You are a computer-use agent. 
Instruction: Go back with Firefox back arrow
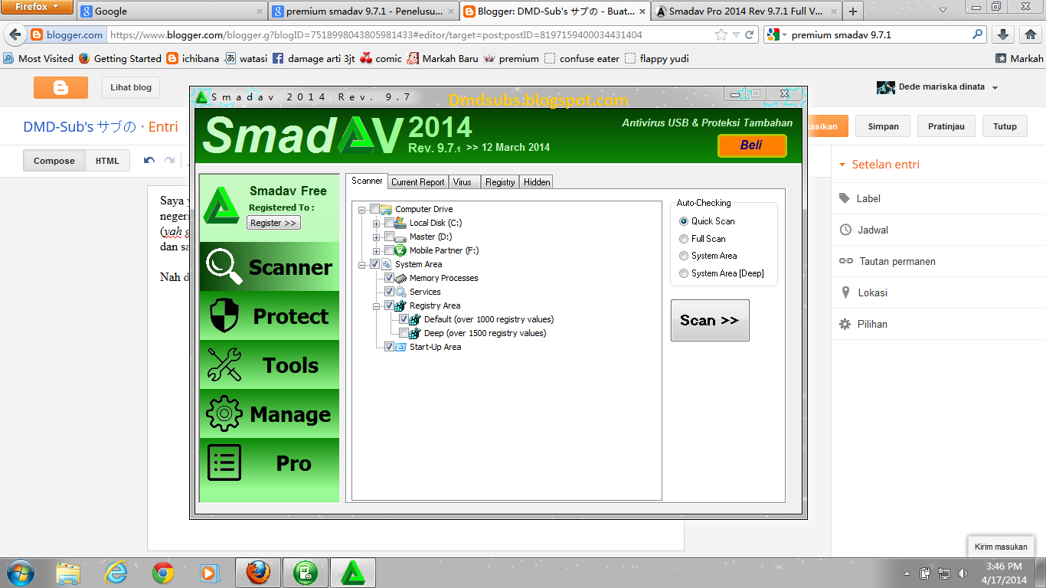(15, 34)
